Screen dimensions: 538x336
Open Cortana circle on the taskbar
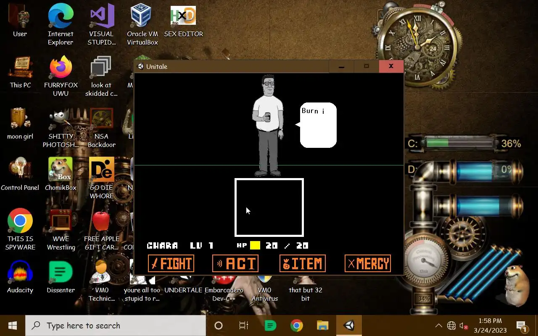(218, 325)
